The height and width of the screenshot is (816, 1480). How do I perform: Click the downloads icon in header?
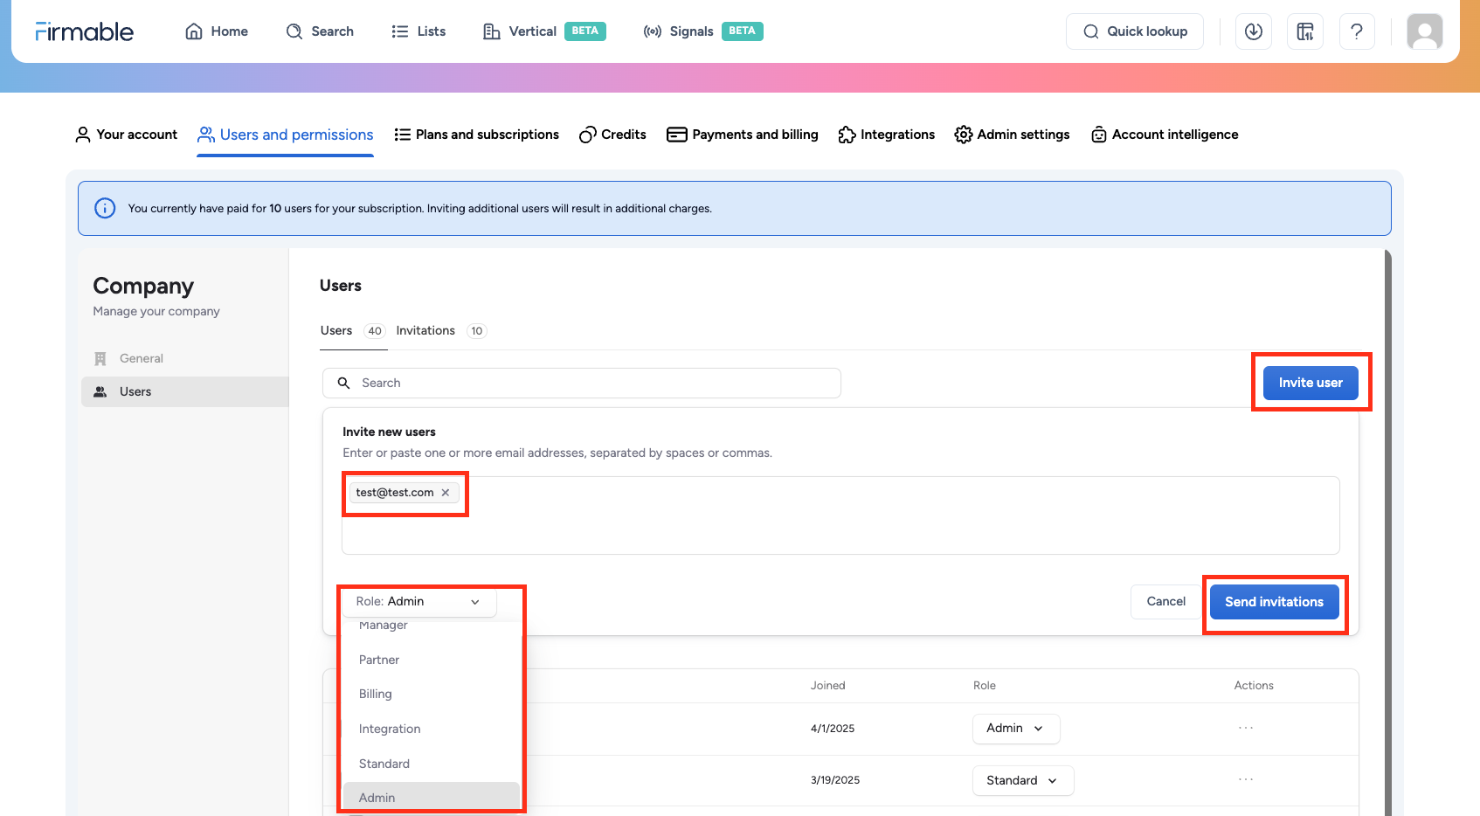[1254, 31]
